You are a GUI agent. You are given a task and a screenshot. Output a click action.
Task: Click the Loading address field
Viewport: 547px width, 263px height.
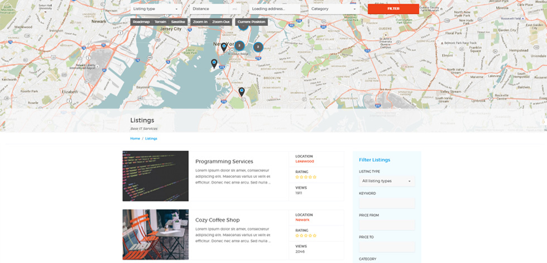[x=275, y=9]
